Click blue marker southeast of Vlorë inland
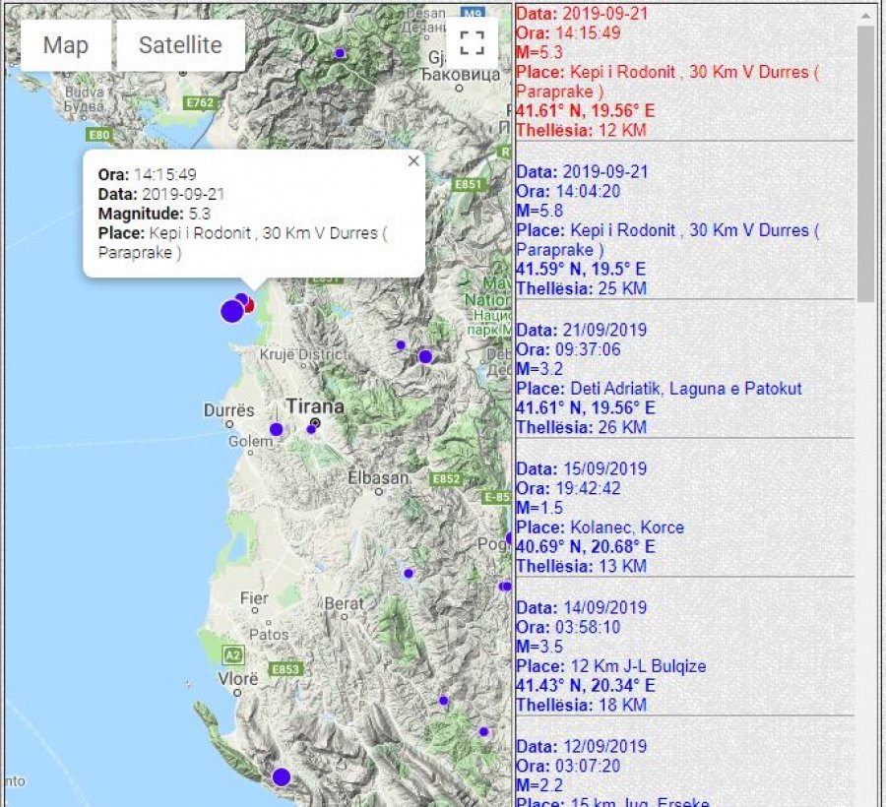Screen dimensions: 886x807 [444, 701]
